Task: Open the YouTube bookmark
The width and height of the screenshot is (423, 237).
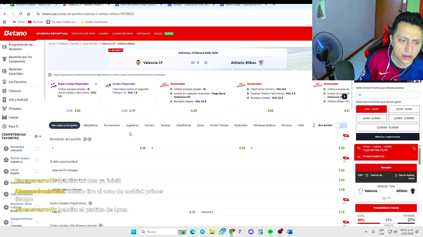Action: [x=35, y=22]
